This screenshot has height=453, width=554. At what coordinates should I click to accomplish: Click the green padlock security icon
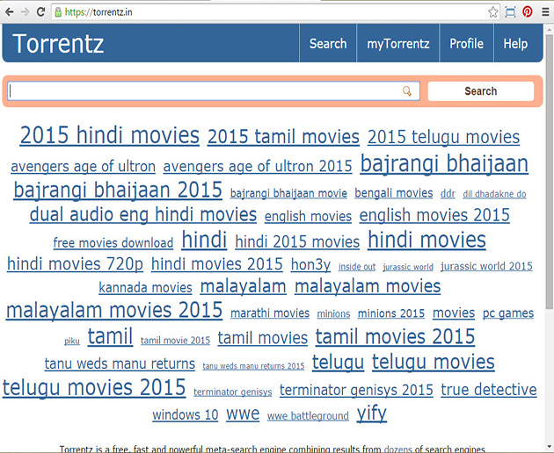tap(58, 12)
